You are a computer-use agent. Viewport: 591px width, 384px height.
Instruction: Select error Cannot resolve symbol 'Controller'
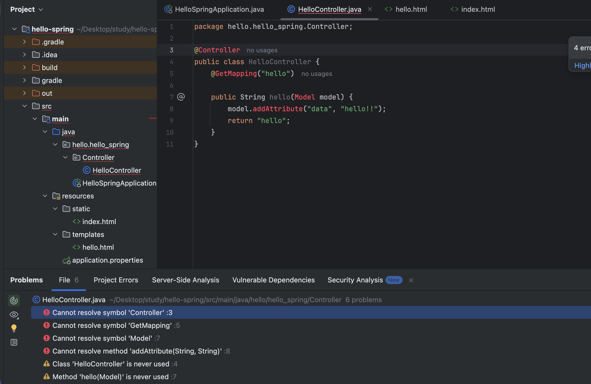tap(311, 312)
